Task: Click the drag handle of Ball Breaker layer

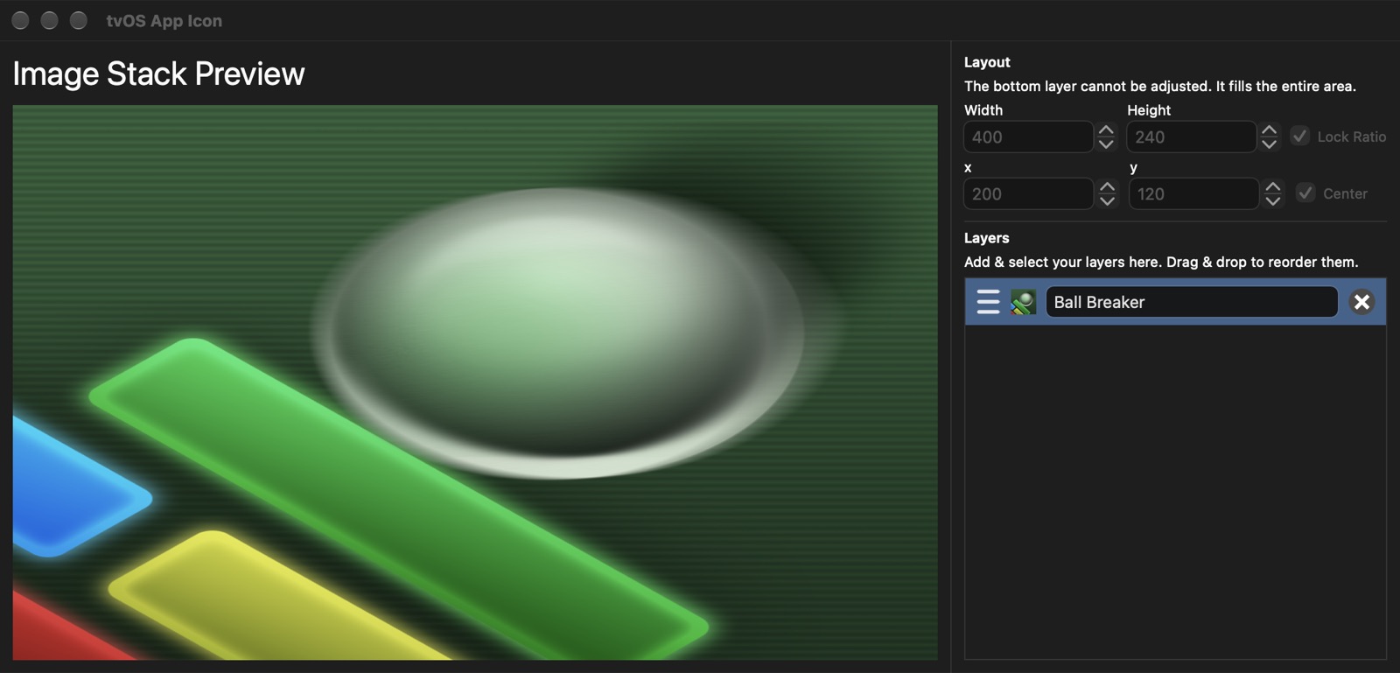Action: coord(988,302)
